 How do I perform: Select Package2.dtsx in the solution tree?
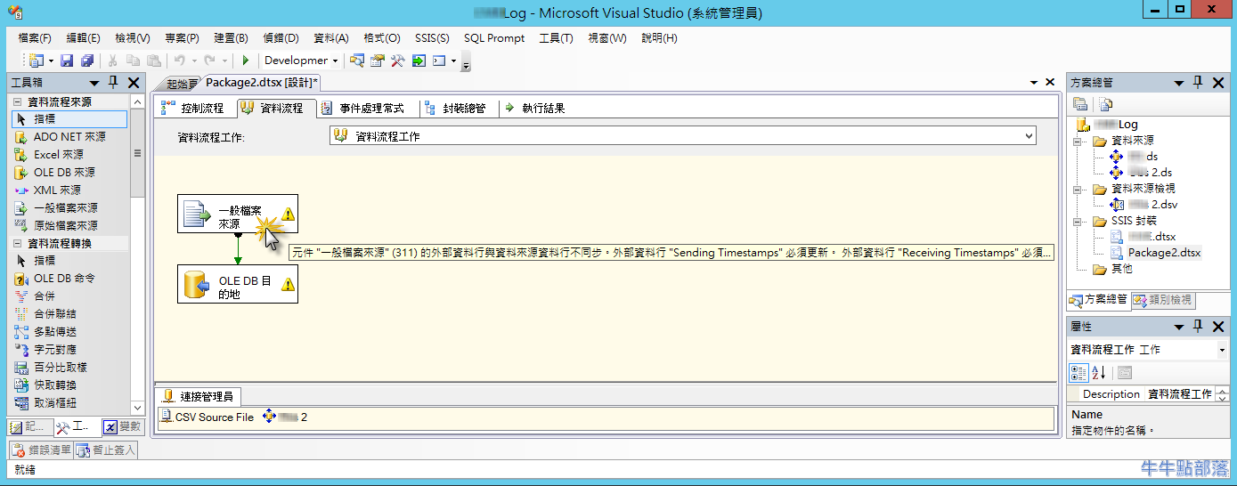1163,253
